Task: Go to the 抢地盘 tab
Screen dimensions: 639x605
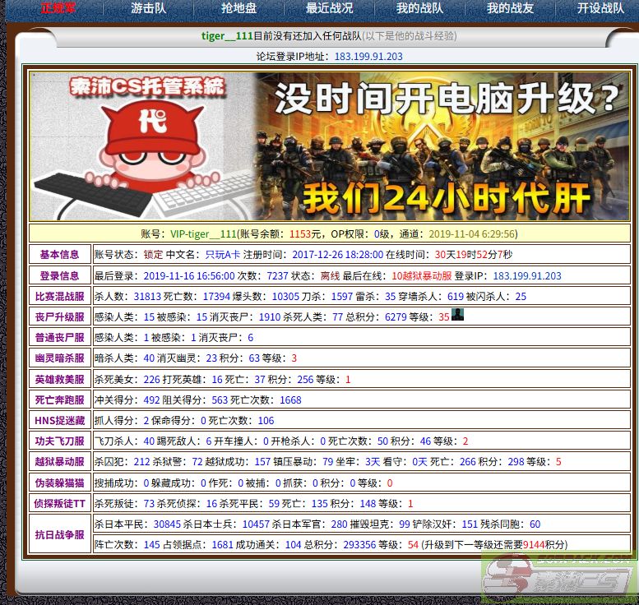Action: click(x=238, y=8)
